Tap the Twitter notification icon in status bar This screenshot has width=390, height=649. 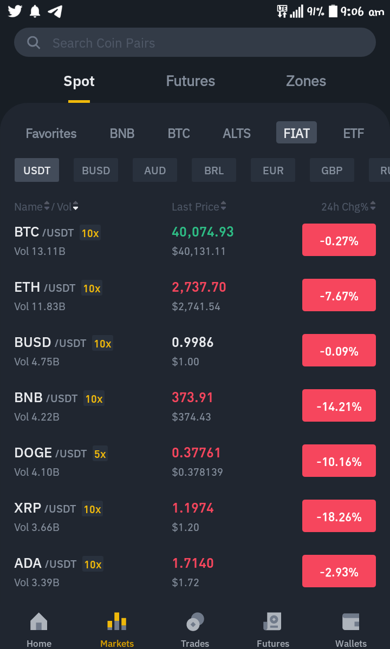(x=15, y=11)
